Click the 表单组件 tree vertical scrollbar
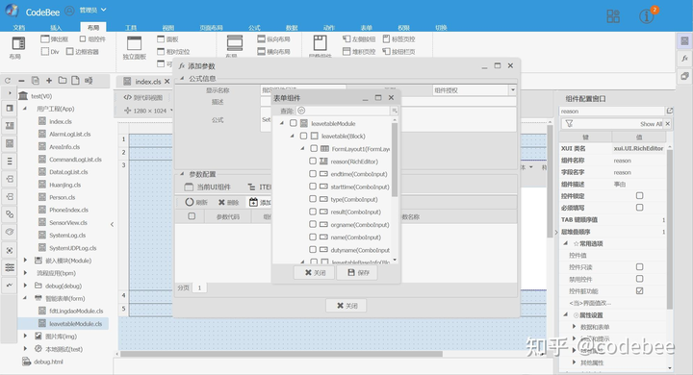 pyautogui.click(x=395, y=159)
